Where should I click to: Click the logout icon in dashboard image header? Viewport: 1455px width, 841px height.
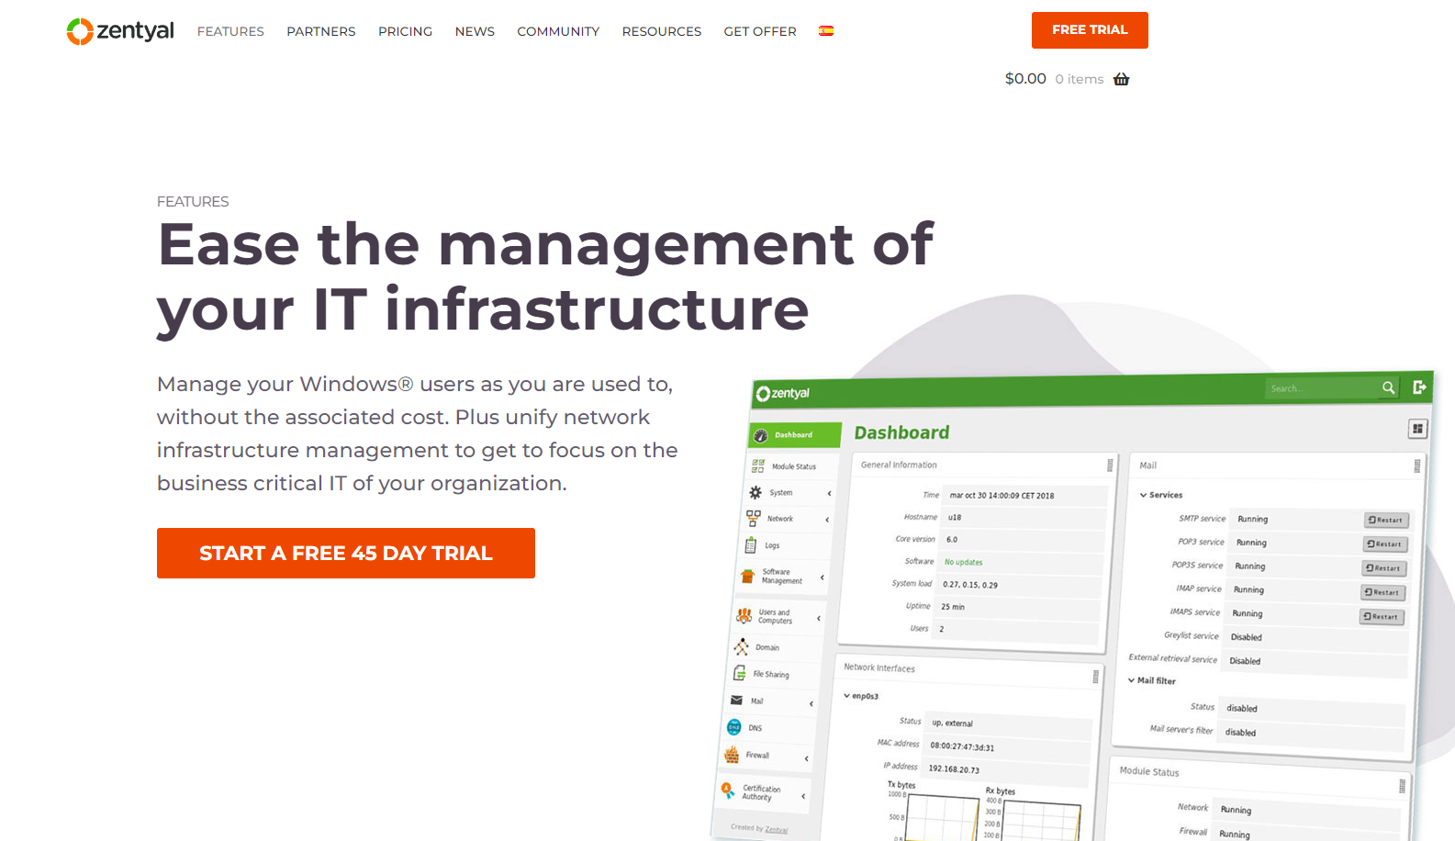point(1419,387)
